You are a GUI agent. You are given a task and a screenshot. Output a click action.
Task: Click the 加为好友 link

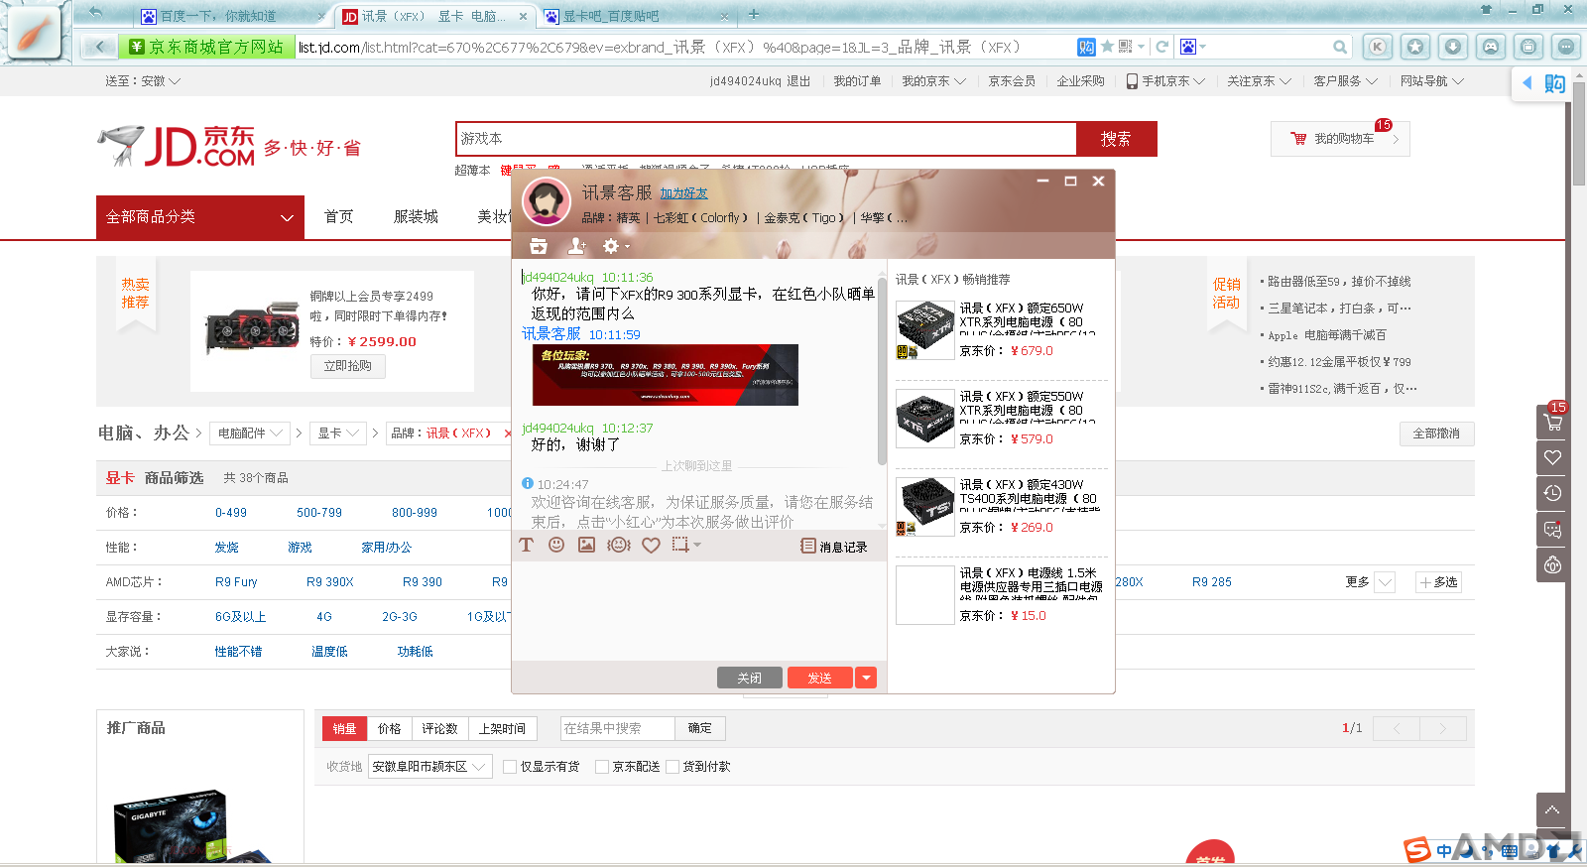(x=684, y=193)
